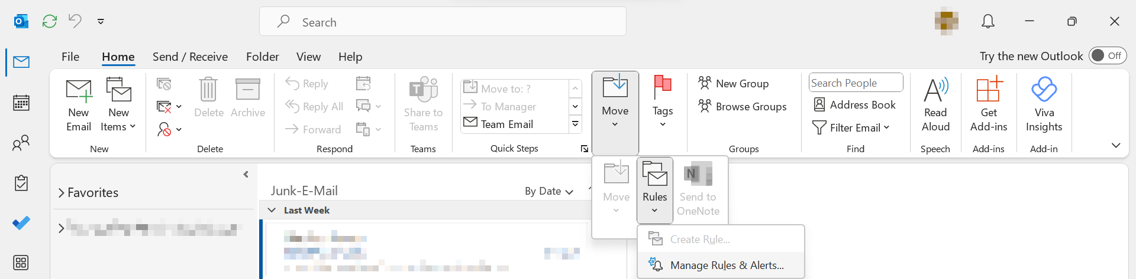Image resolution: width=1136 pixels, height=279 pixels.
Task: Open More Apps grid icon
Action: [x=21, y=262]
